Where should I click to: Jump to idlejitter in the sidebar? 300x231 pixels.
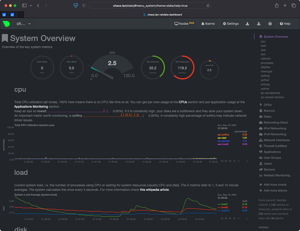(x=265, y=67)
